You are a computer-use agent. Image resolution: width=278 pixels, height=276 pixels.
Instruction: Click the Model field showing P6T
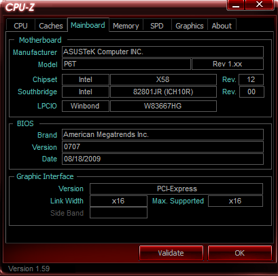click(x=126, y=64)
